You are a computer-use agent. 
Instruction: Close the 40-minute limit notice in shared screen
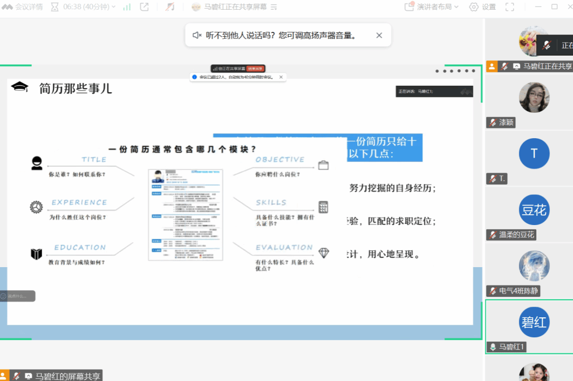pyautogui.click(x=281, y=77)
